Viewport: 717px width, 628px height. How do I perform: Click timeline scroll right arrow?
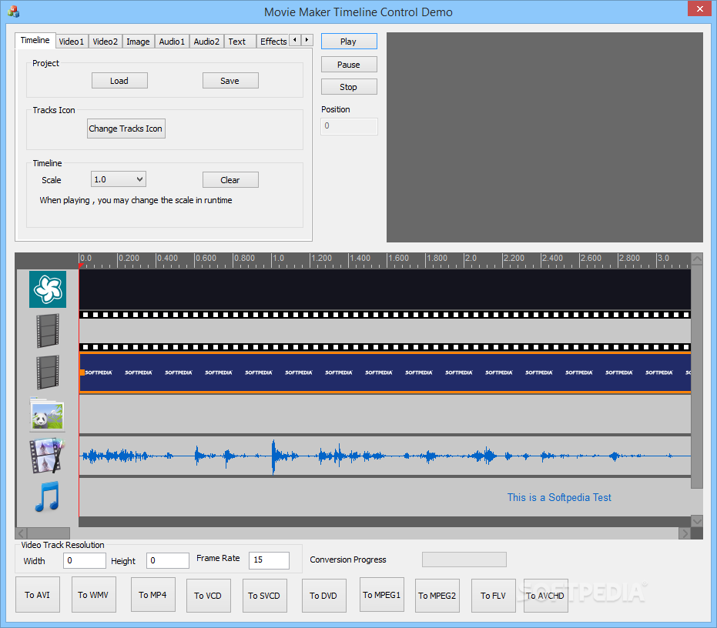[x=685, y=533]
